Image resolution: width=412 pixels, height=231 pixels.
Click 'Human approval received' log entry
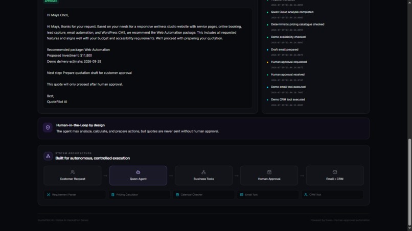pos(288,74)
